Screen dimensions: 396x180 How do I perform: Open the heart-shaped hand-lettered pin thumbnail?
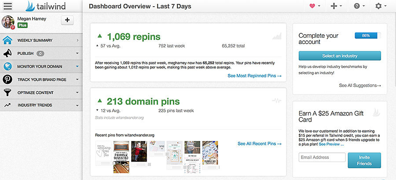point(103,153)
